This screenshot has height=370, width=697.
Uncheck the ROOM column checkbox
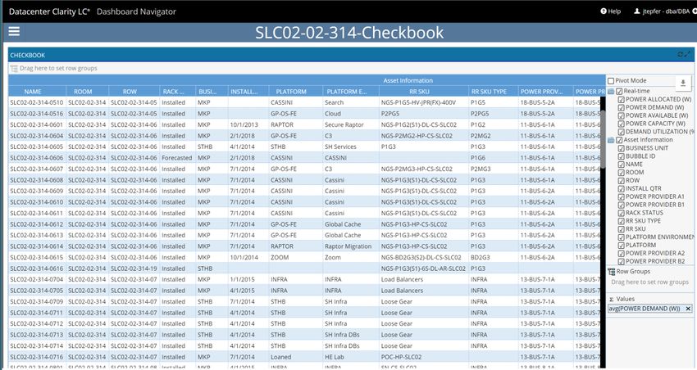click(x=622, y=172)
